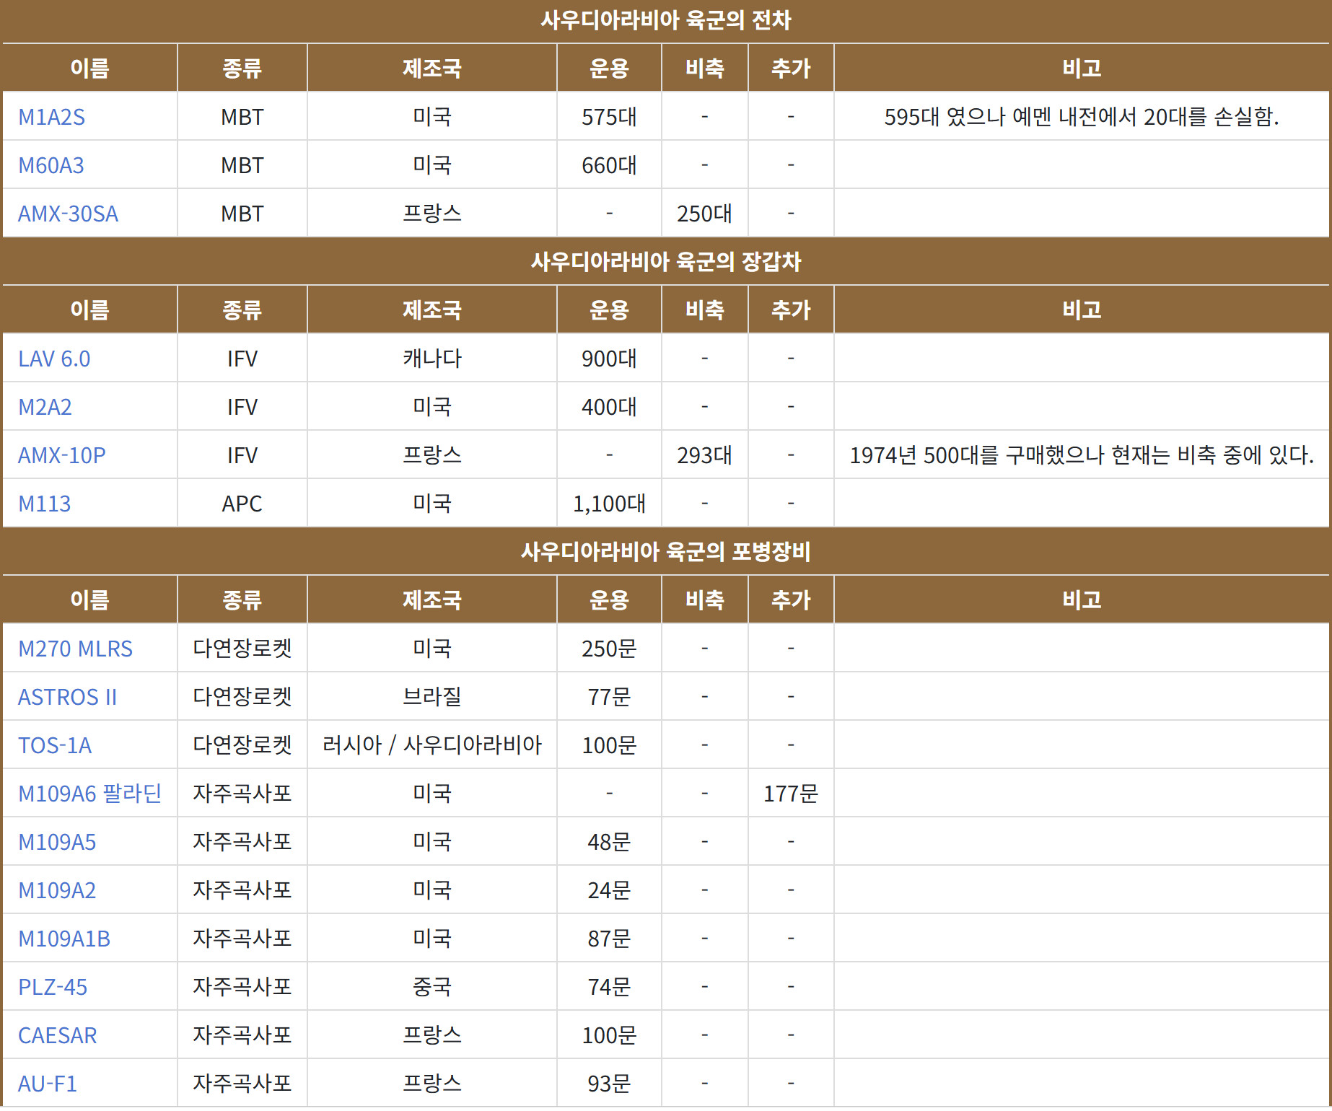This screenshot has height=1111, width=1332.
Task: Click the '293대' reserve cell for AMX-10P
Action: pos(704,455)
